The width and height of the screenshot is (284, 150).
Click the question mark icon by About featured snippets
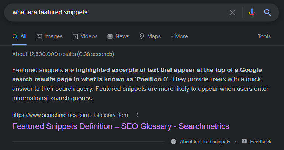tap(173, 142)
